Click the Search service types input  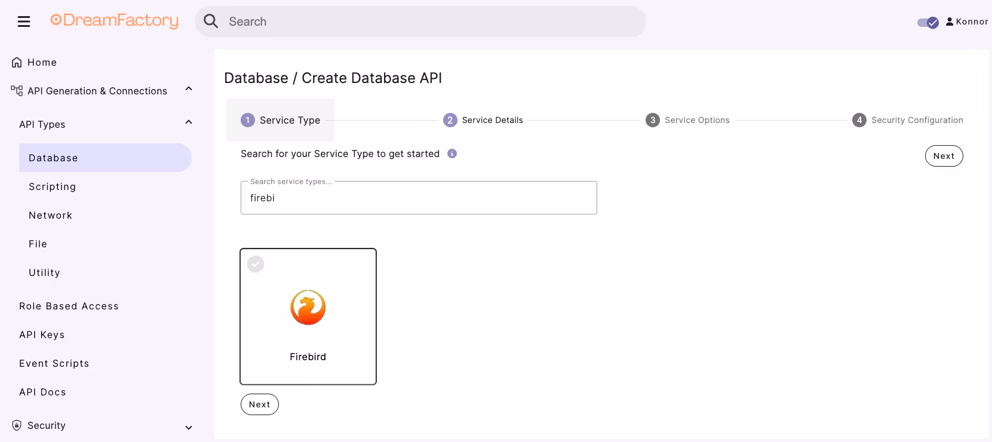[x=419, y=198]
